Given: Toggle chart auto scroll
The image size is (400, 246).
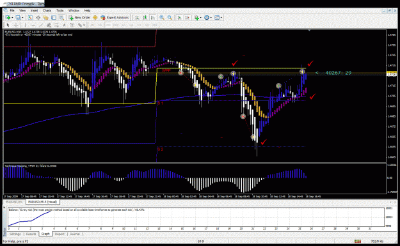Looking at the screenshot, I should (x=179, y=18).
